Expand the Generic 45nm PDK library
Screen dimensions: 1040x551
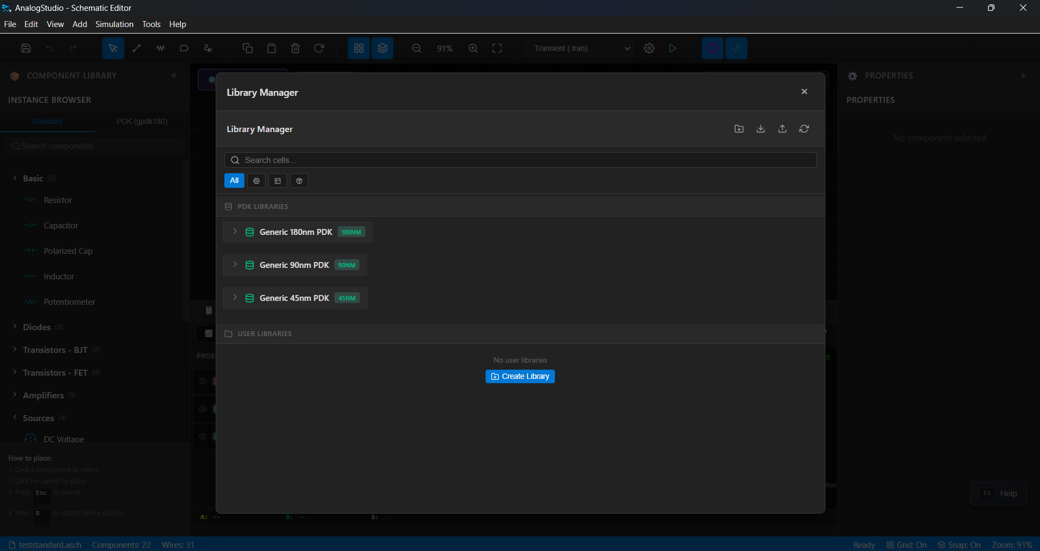[x=235, y=298]
